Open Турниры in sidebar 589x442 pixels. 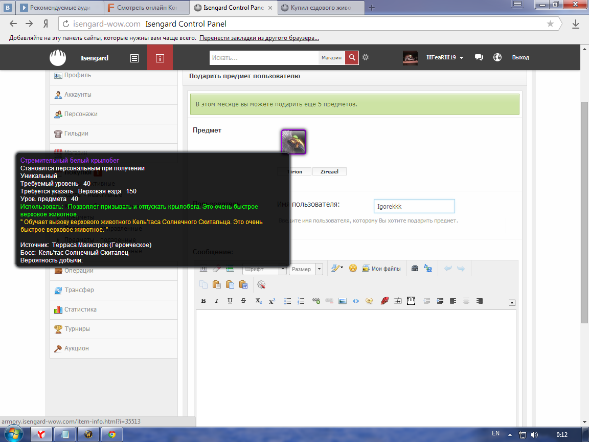[x=114, y=329]
